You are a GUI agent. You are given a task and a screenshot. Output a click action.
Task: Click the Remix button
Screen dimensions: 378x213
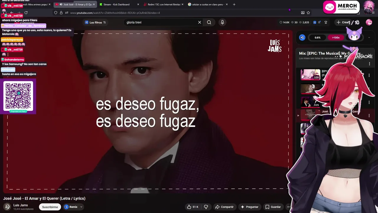click(71, 207)
